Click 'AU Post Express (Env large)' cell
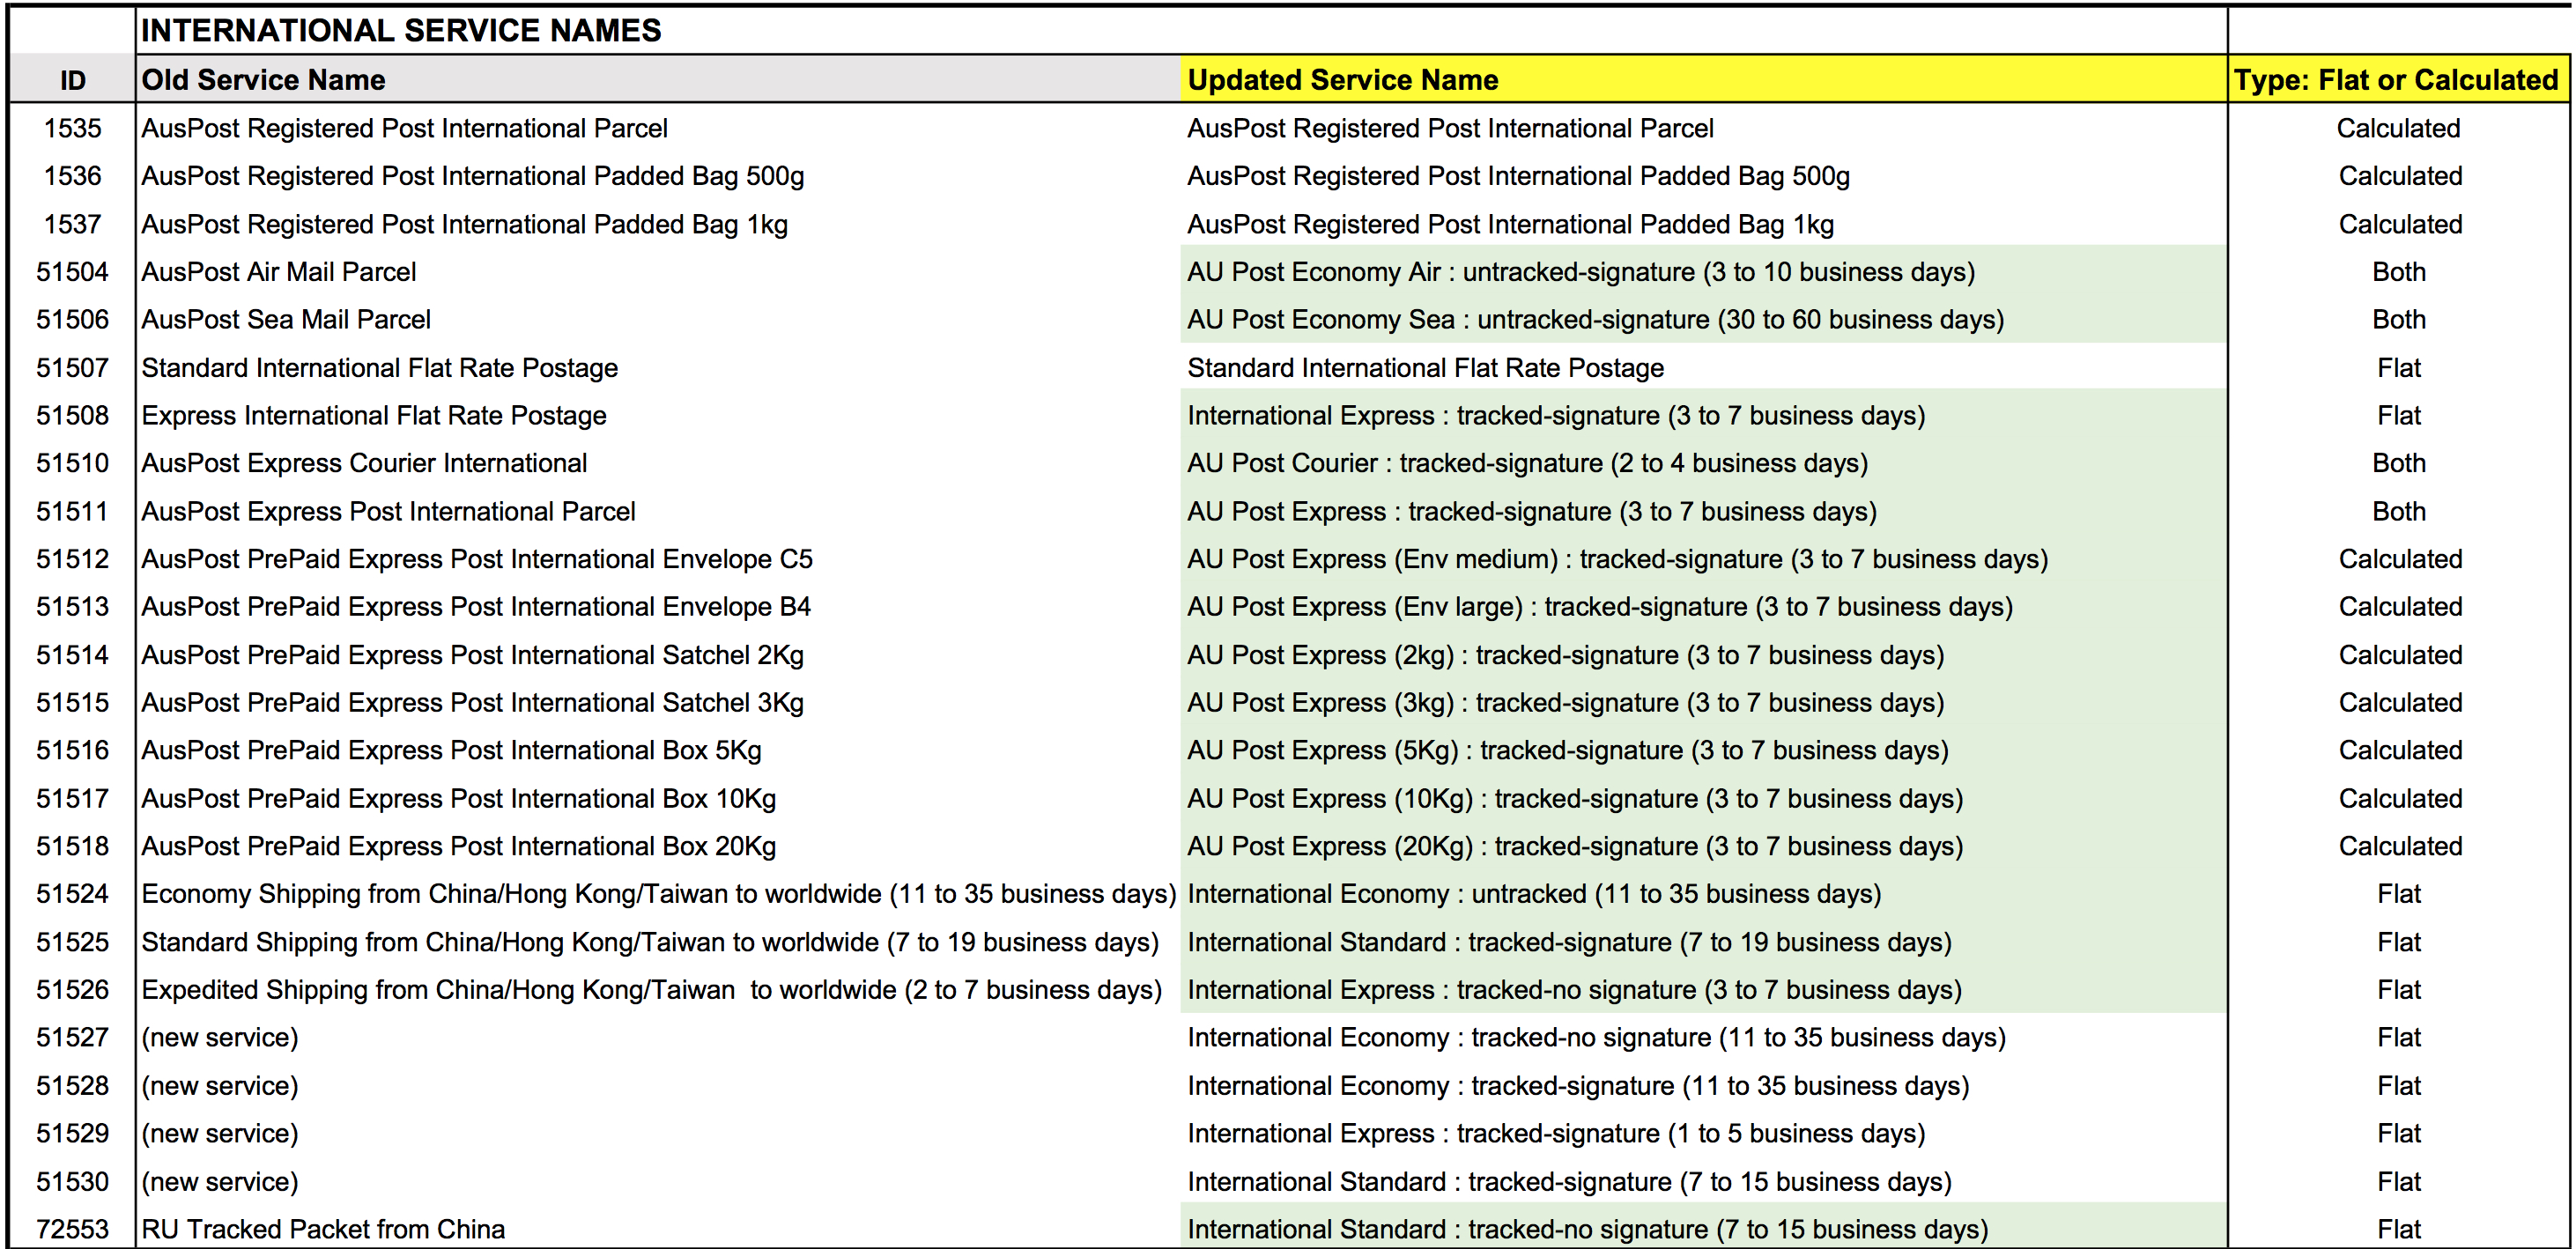 1599,607
